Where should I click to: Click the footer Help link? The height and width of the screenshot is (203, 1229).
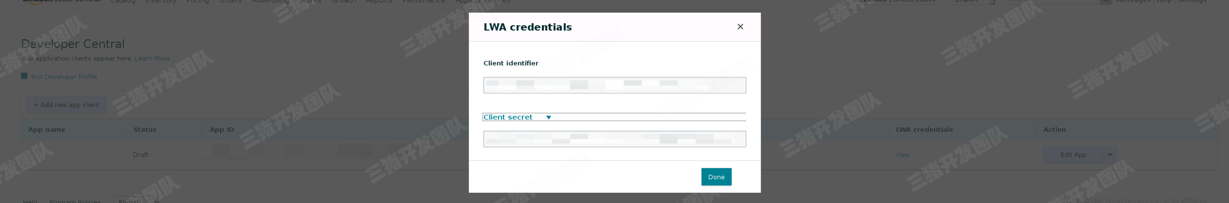tap(30, 201)
